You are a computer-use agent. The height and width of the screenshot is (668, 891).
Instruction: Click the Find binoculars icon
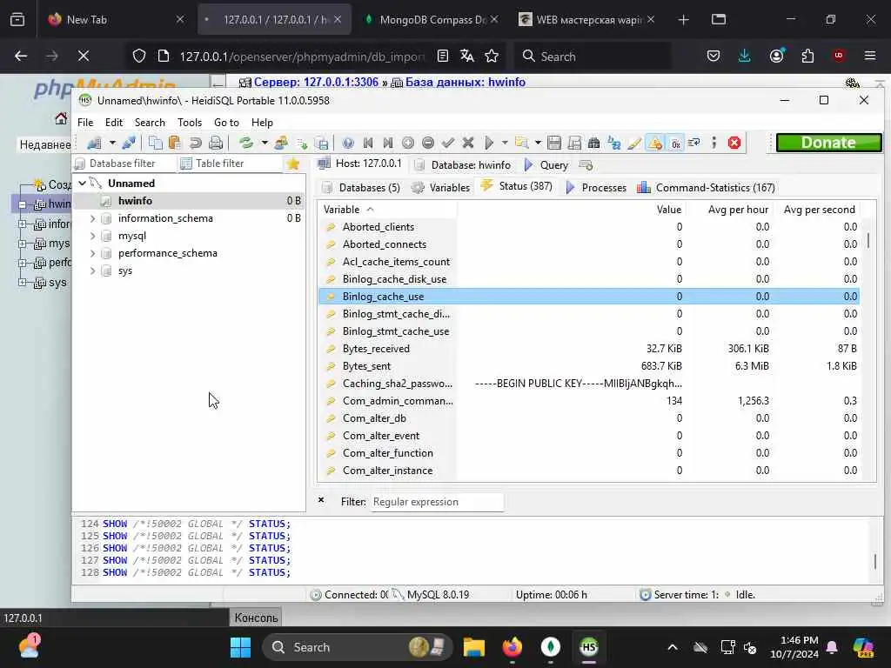pos(594,143)
